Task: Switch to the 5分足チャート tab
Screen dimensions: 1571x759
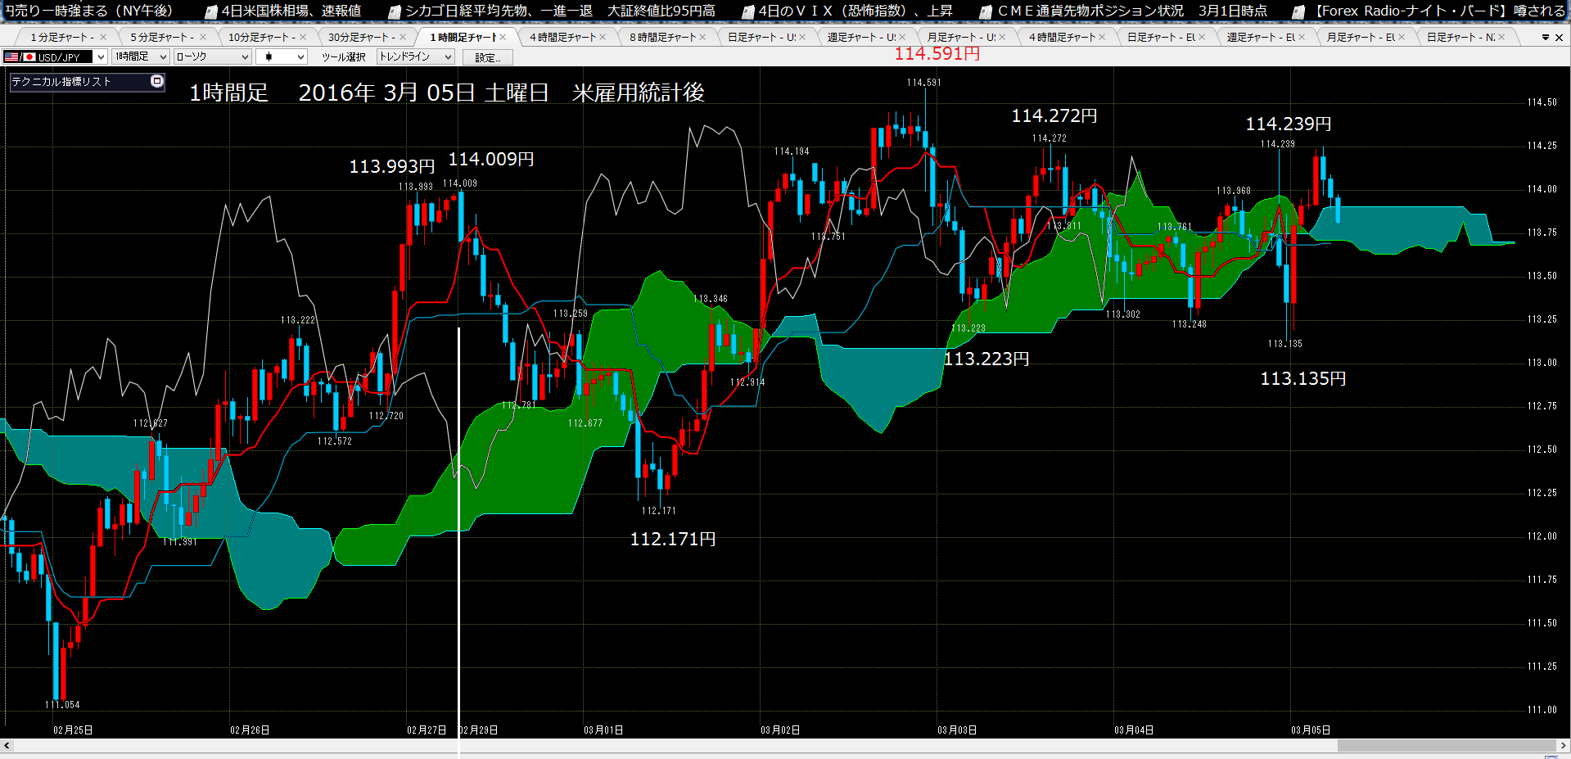Action: click(x=162, y=38)
